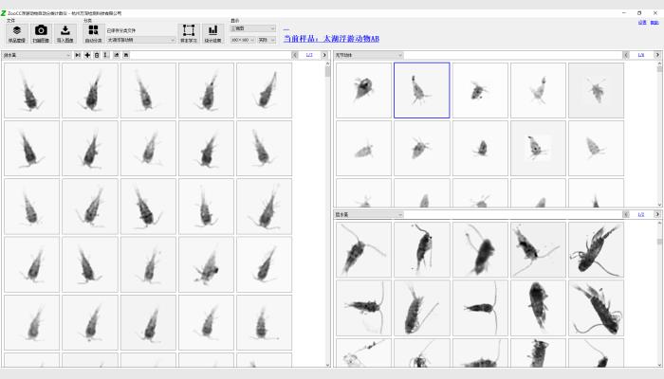664x379 pixels.
Task: Click the import image download icon
Action: (x=65, y=34)
